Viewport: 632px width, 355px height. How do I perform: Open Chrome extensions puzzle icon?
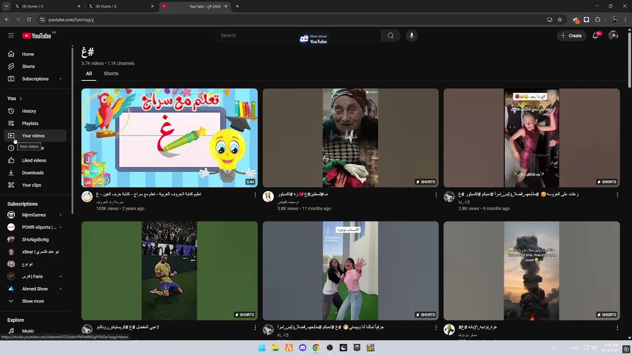point(597,20)
